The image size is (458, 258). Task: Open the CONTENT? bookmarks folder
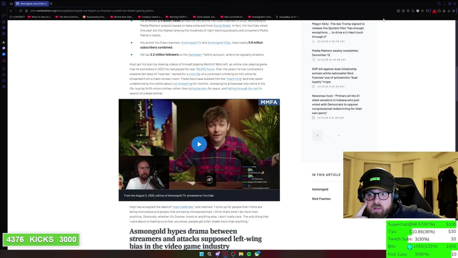tap(17, 17)
